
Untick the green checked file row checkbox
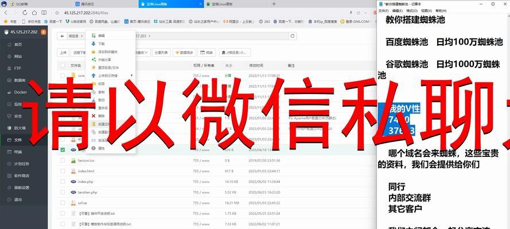coord(63,150)
